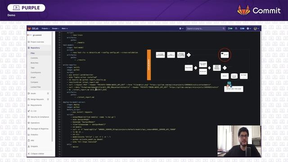Viewport: 288px width, 162px height.
Task: Open Merge requests icon in top bar
Action: pos(236,28)
